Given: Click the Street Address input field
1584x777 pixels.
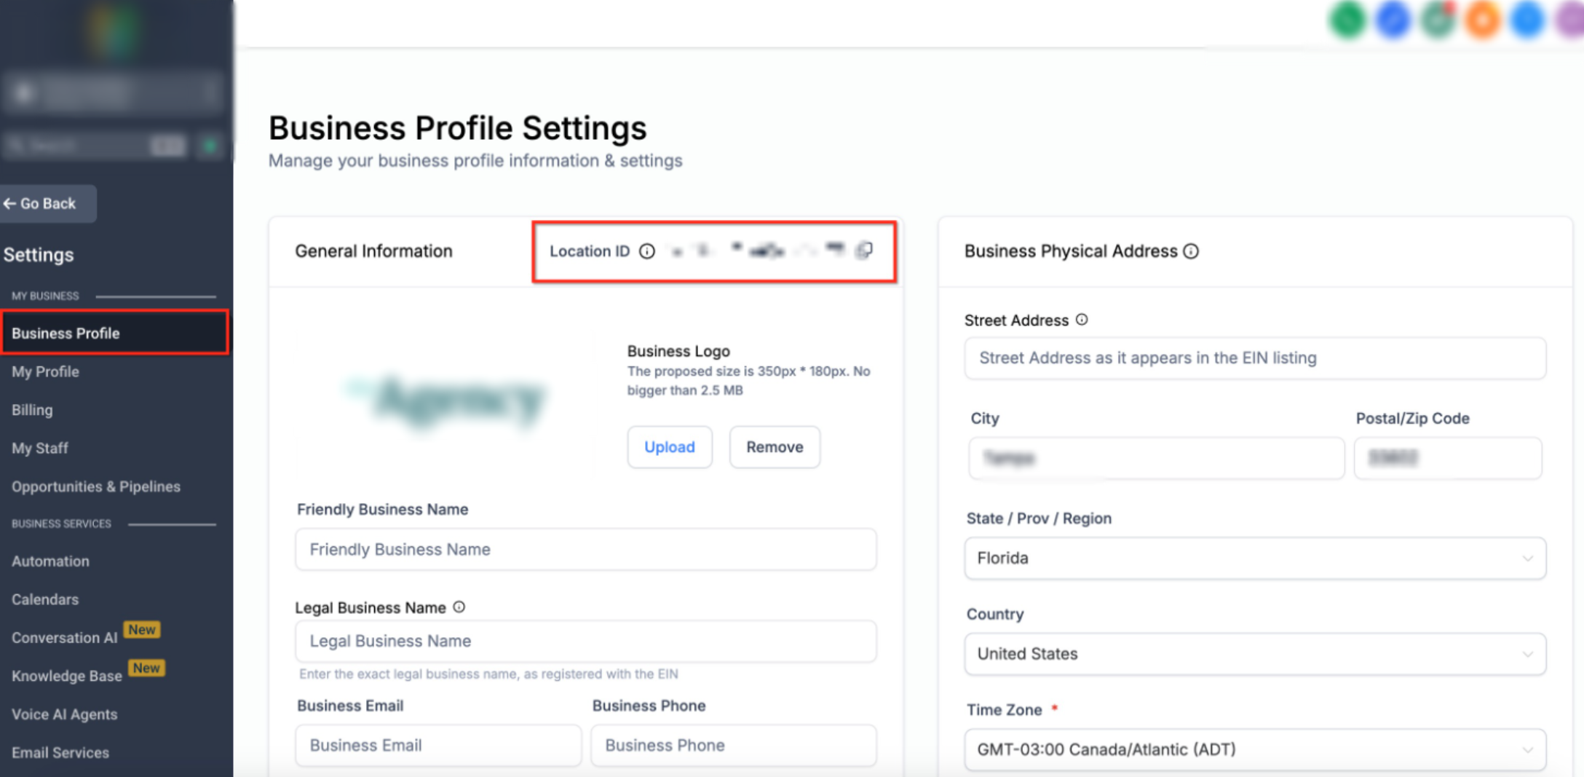Looking at the screenshot, I should pyautogui.click(x=1255, y=358).
